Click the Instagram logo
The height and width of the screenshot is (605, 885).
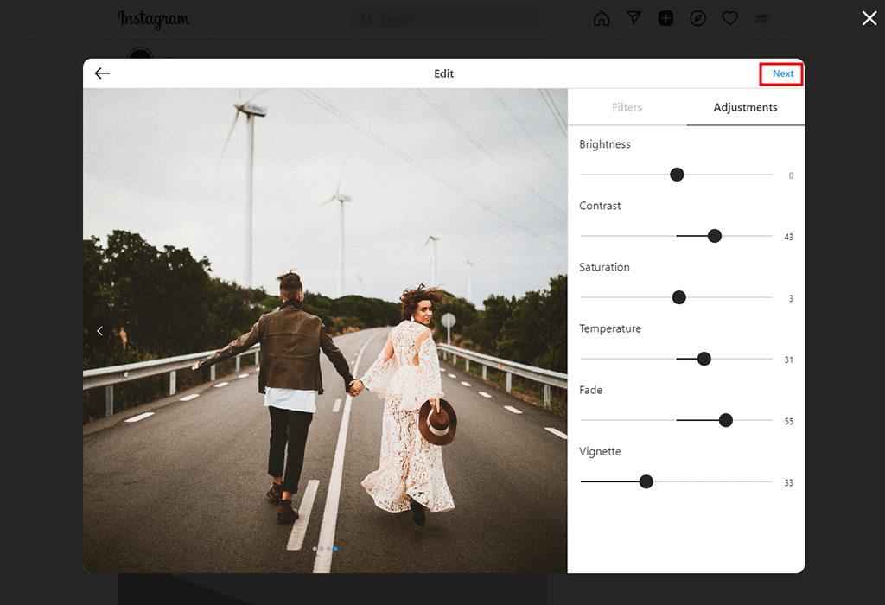tap(154, 19)
